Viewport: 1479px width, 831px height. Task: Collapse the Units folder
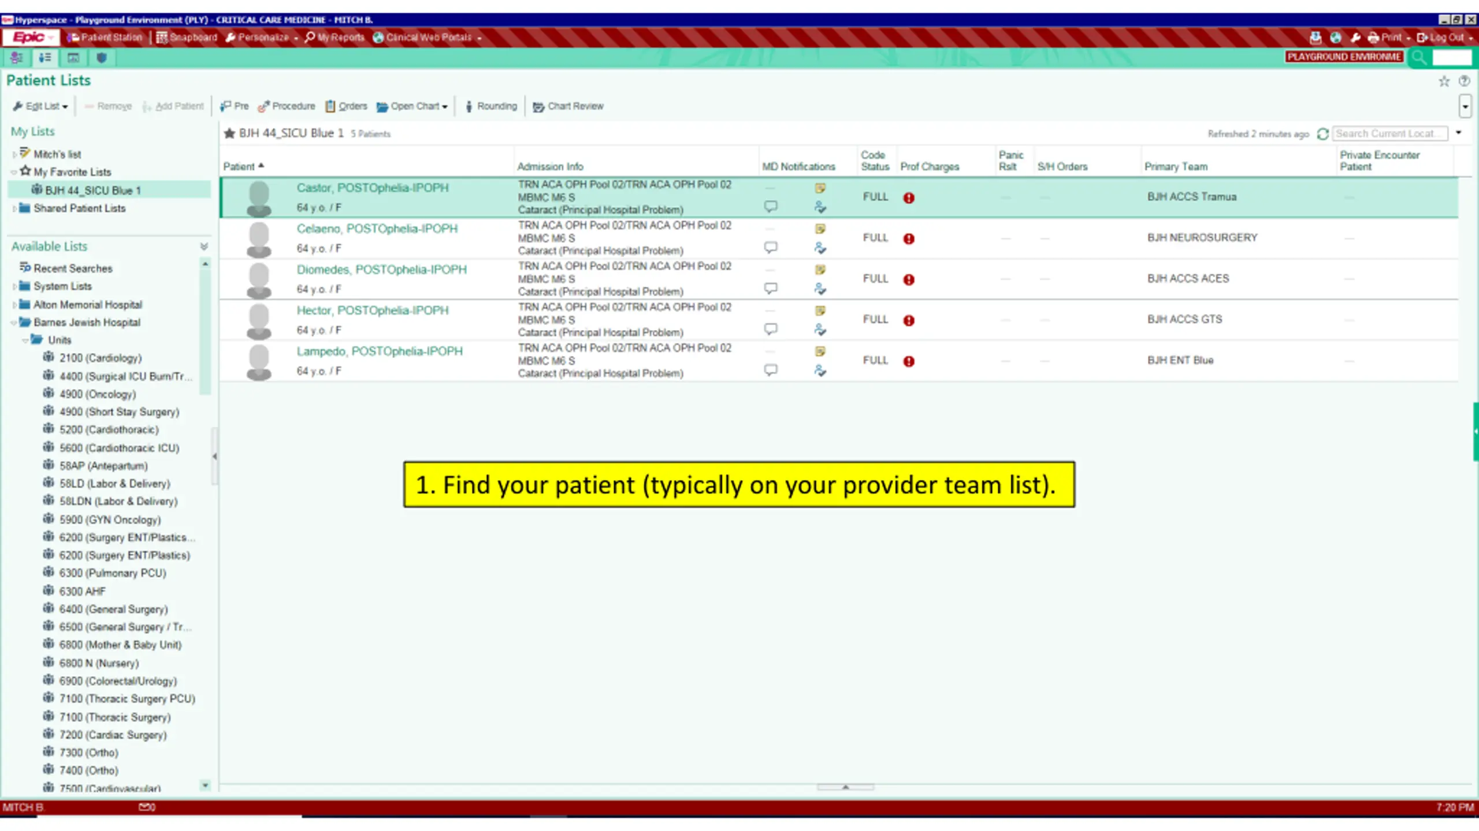click(x=25, y=340)
